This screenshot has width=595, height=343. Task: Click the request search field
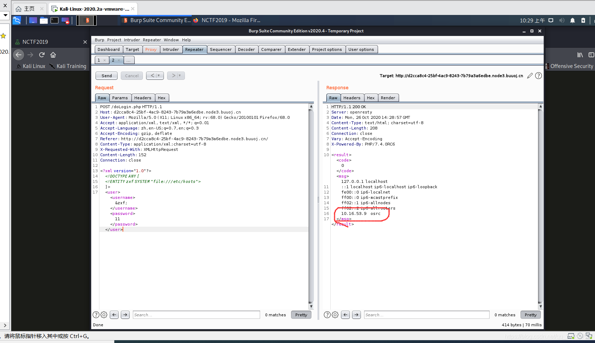click(x=196, y=315)
